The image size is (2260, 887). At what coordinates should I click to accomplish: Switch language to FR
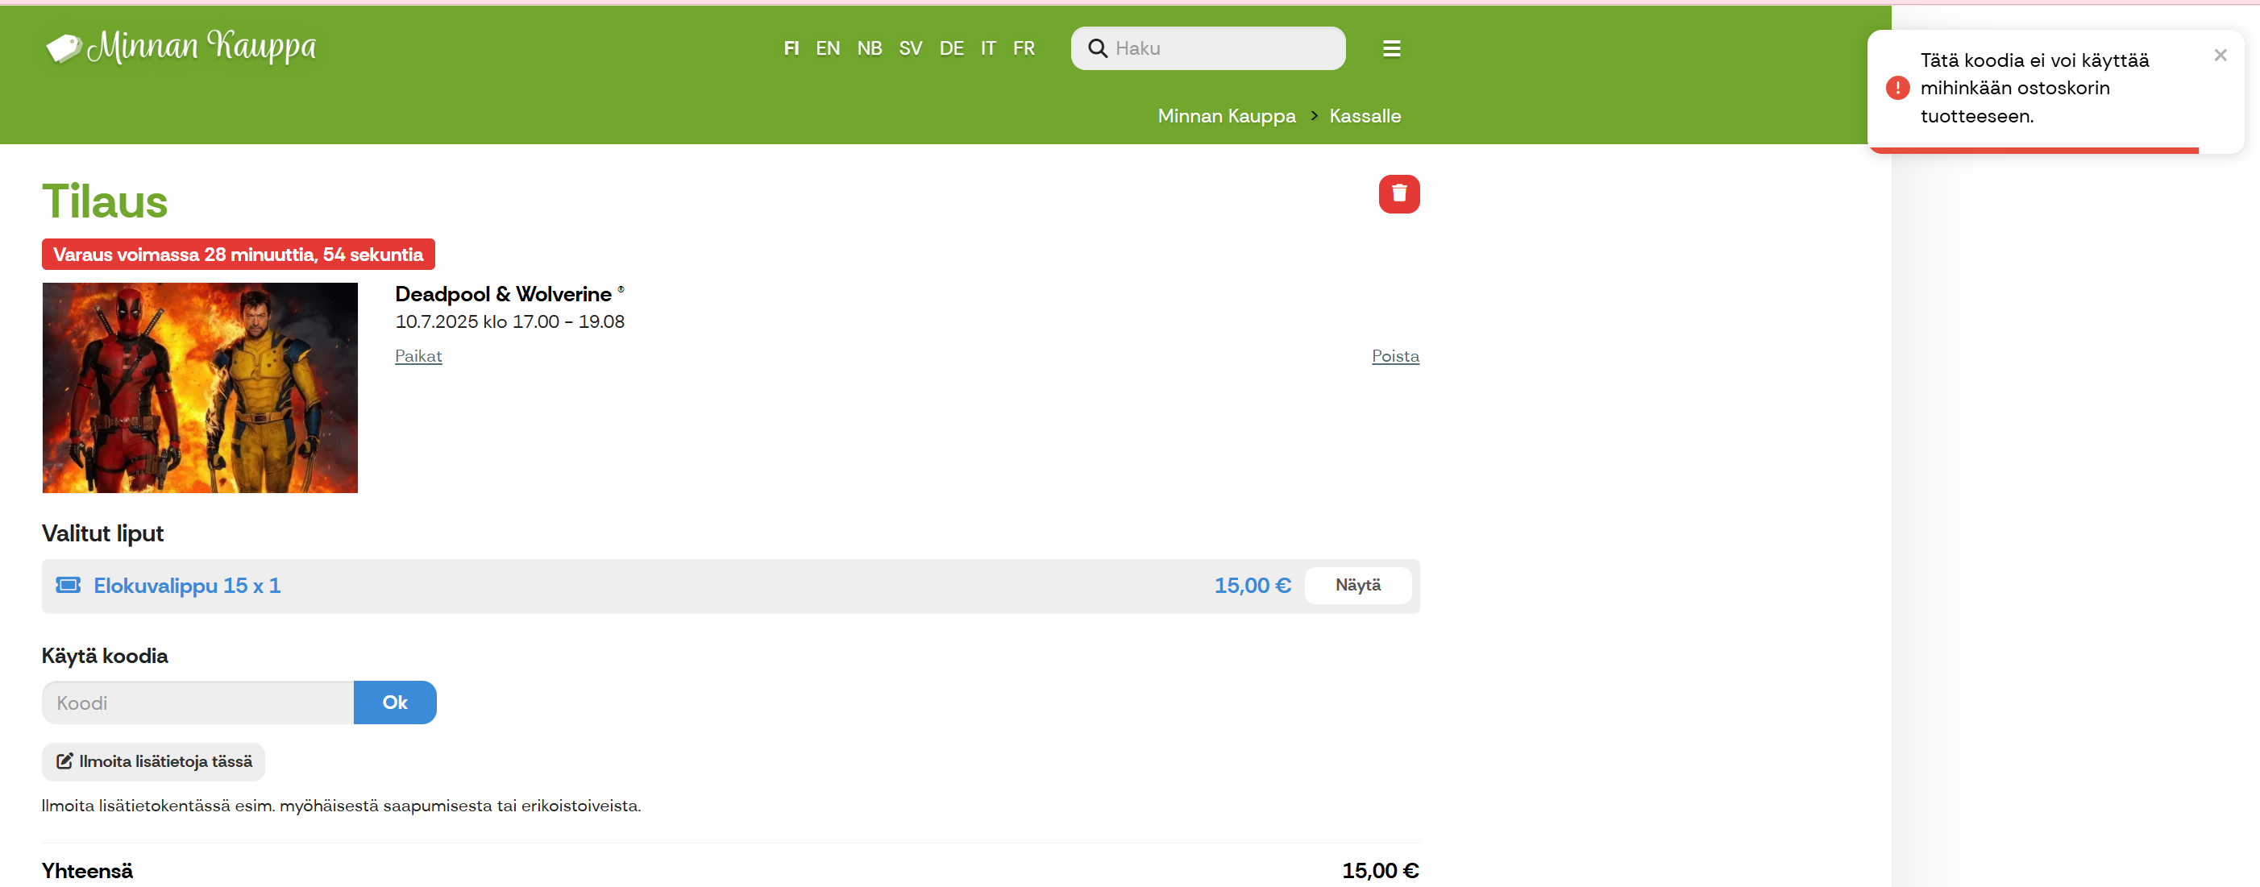point(1023,48)
